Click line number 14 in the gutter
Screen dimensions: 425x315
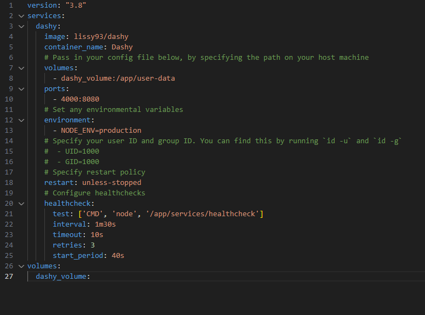pyautogui.click(x=9, y=141)
